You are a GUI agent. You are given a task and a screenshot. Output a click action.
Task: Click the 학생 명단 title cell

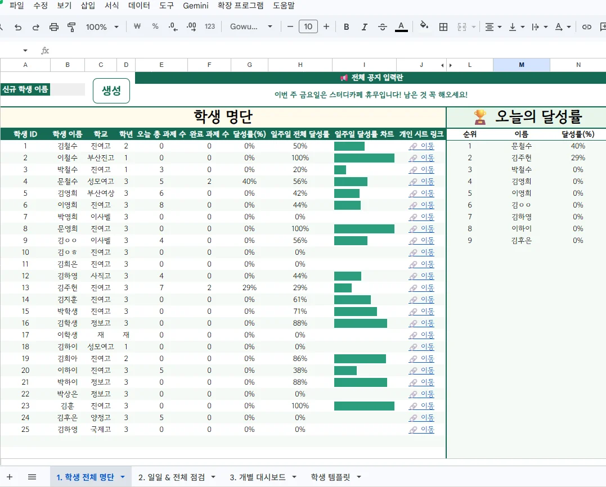click(223, 116)
